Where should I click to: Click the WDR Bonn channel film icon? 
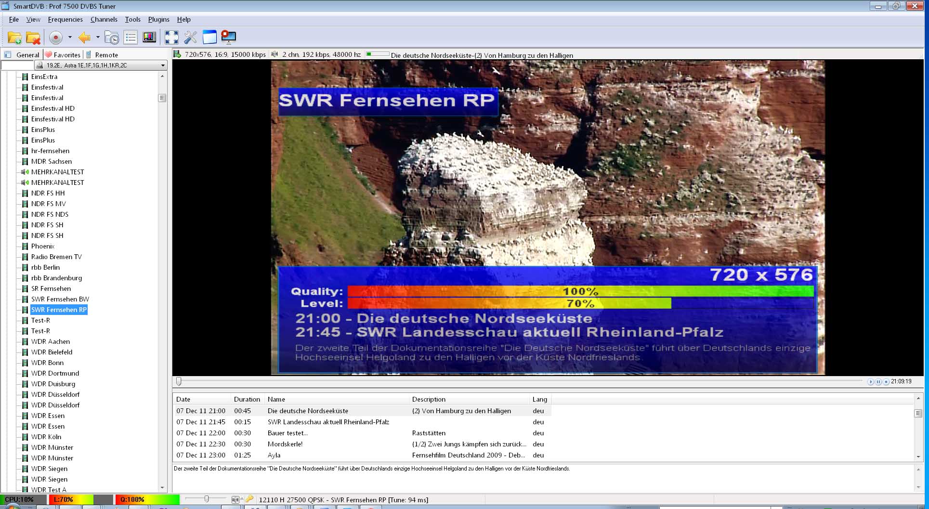[25, 363]
